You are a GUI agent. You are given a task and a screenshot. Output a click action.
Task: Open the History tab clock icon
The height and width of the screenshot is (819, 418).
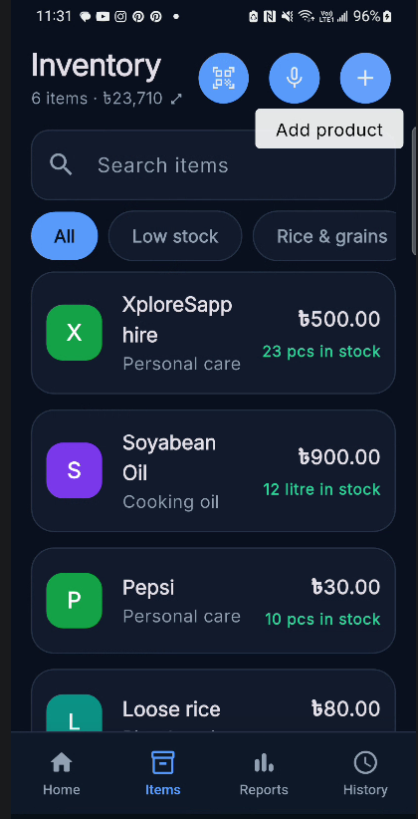365,763
